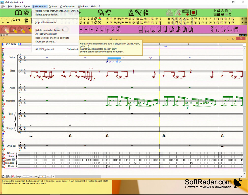Toggle play button for Bdrum staff
This screenshot has width=248, height=195.
(x=3, y=153)
